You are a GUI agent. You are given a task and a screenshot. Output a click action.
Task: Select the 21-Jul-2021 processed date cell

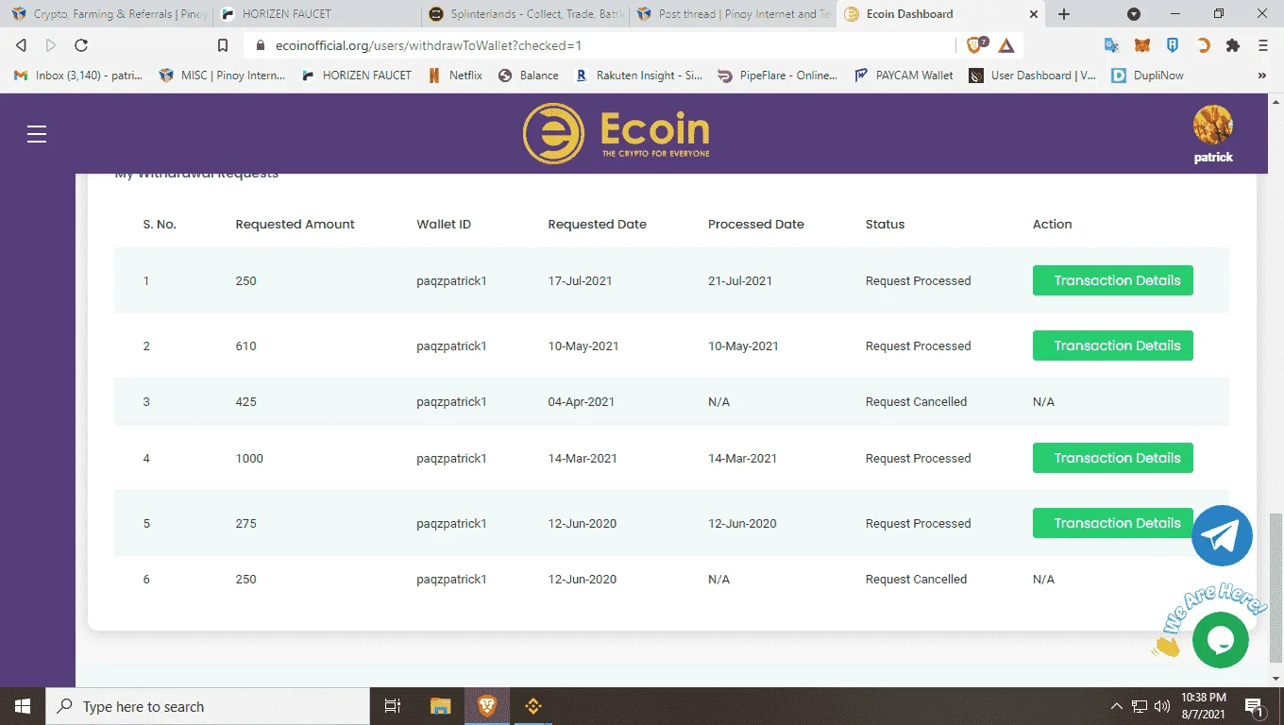coord(740,280)
